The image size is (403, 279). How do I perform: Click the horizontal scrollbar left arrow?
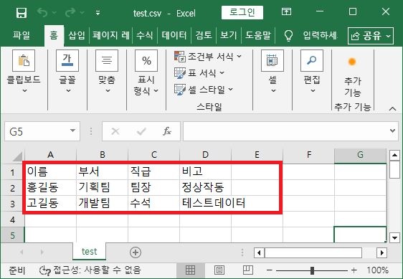pyautogui.click(x=259, y=252)
